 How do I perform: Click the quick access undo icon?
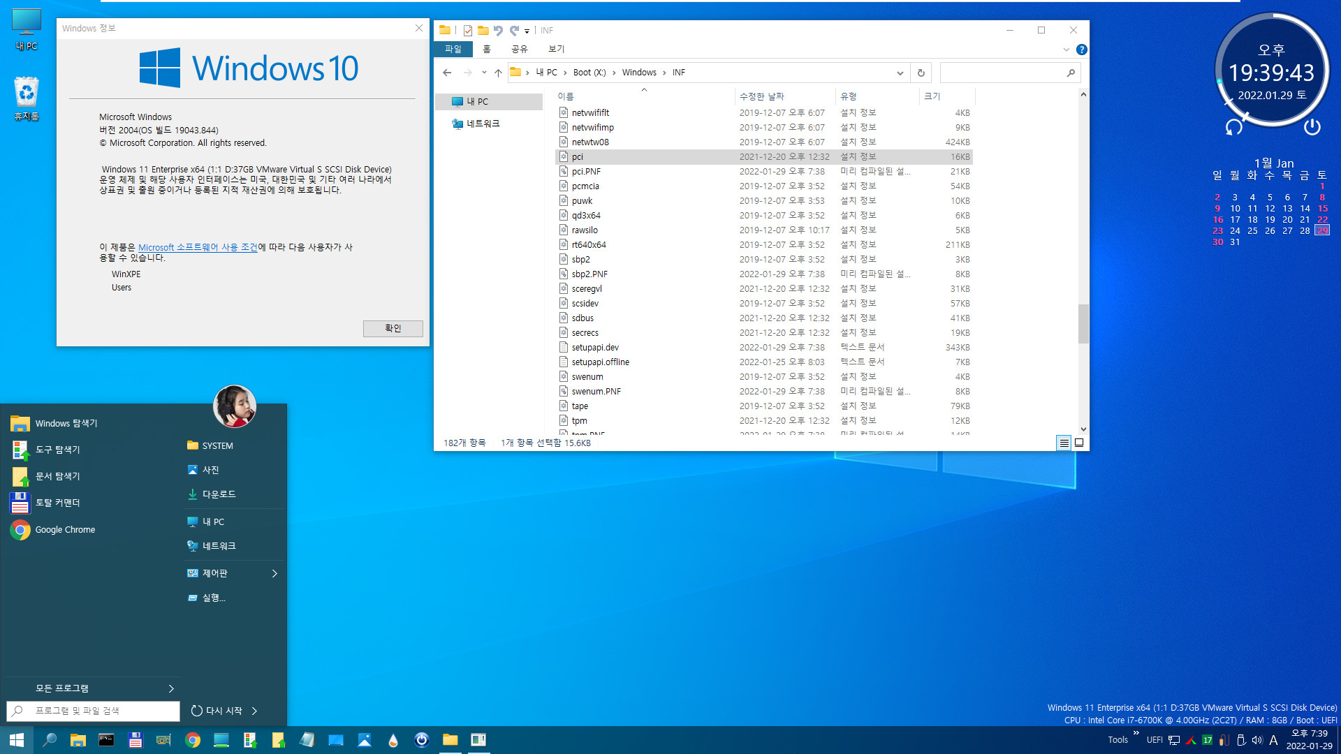498,31
